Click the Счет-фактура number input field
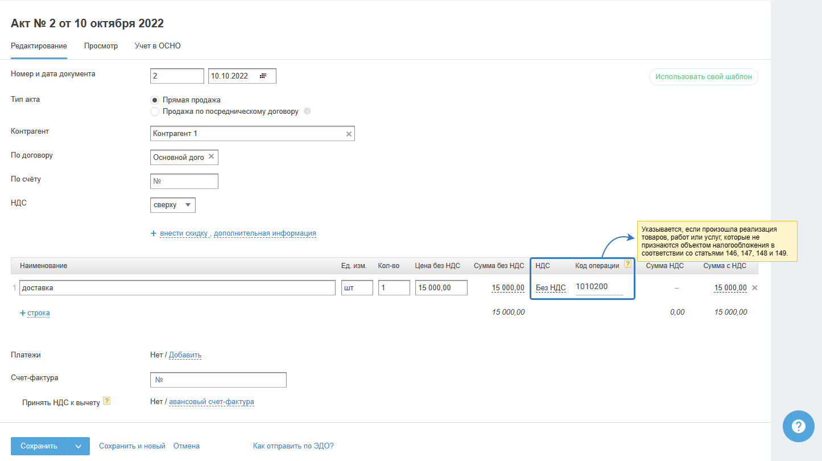The image size is (822, 461). [218, 380]
